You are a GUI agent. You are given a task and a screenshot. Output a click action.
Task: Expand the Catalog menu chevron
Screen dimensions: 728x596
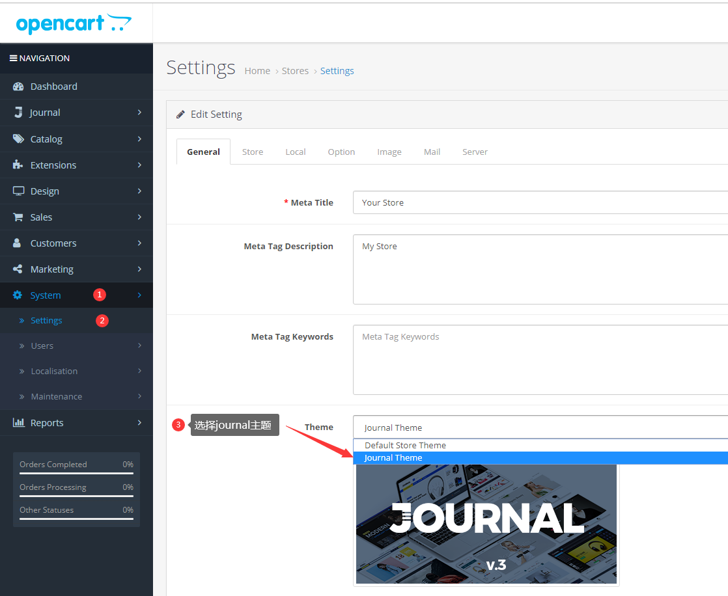point(139,139)
